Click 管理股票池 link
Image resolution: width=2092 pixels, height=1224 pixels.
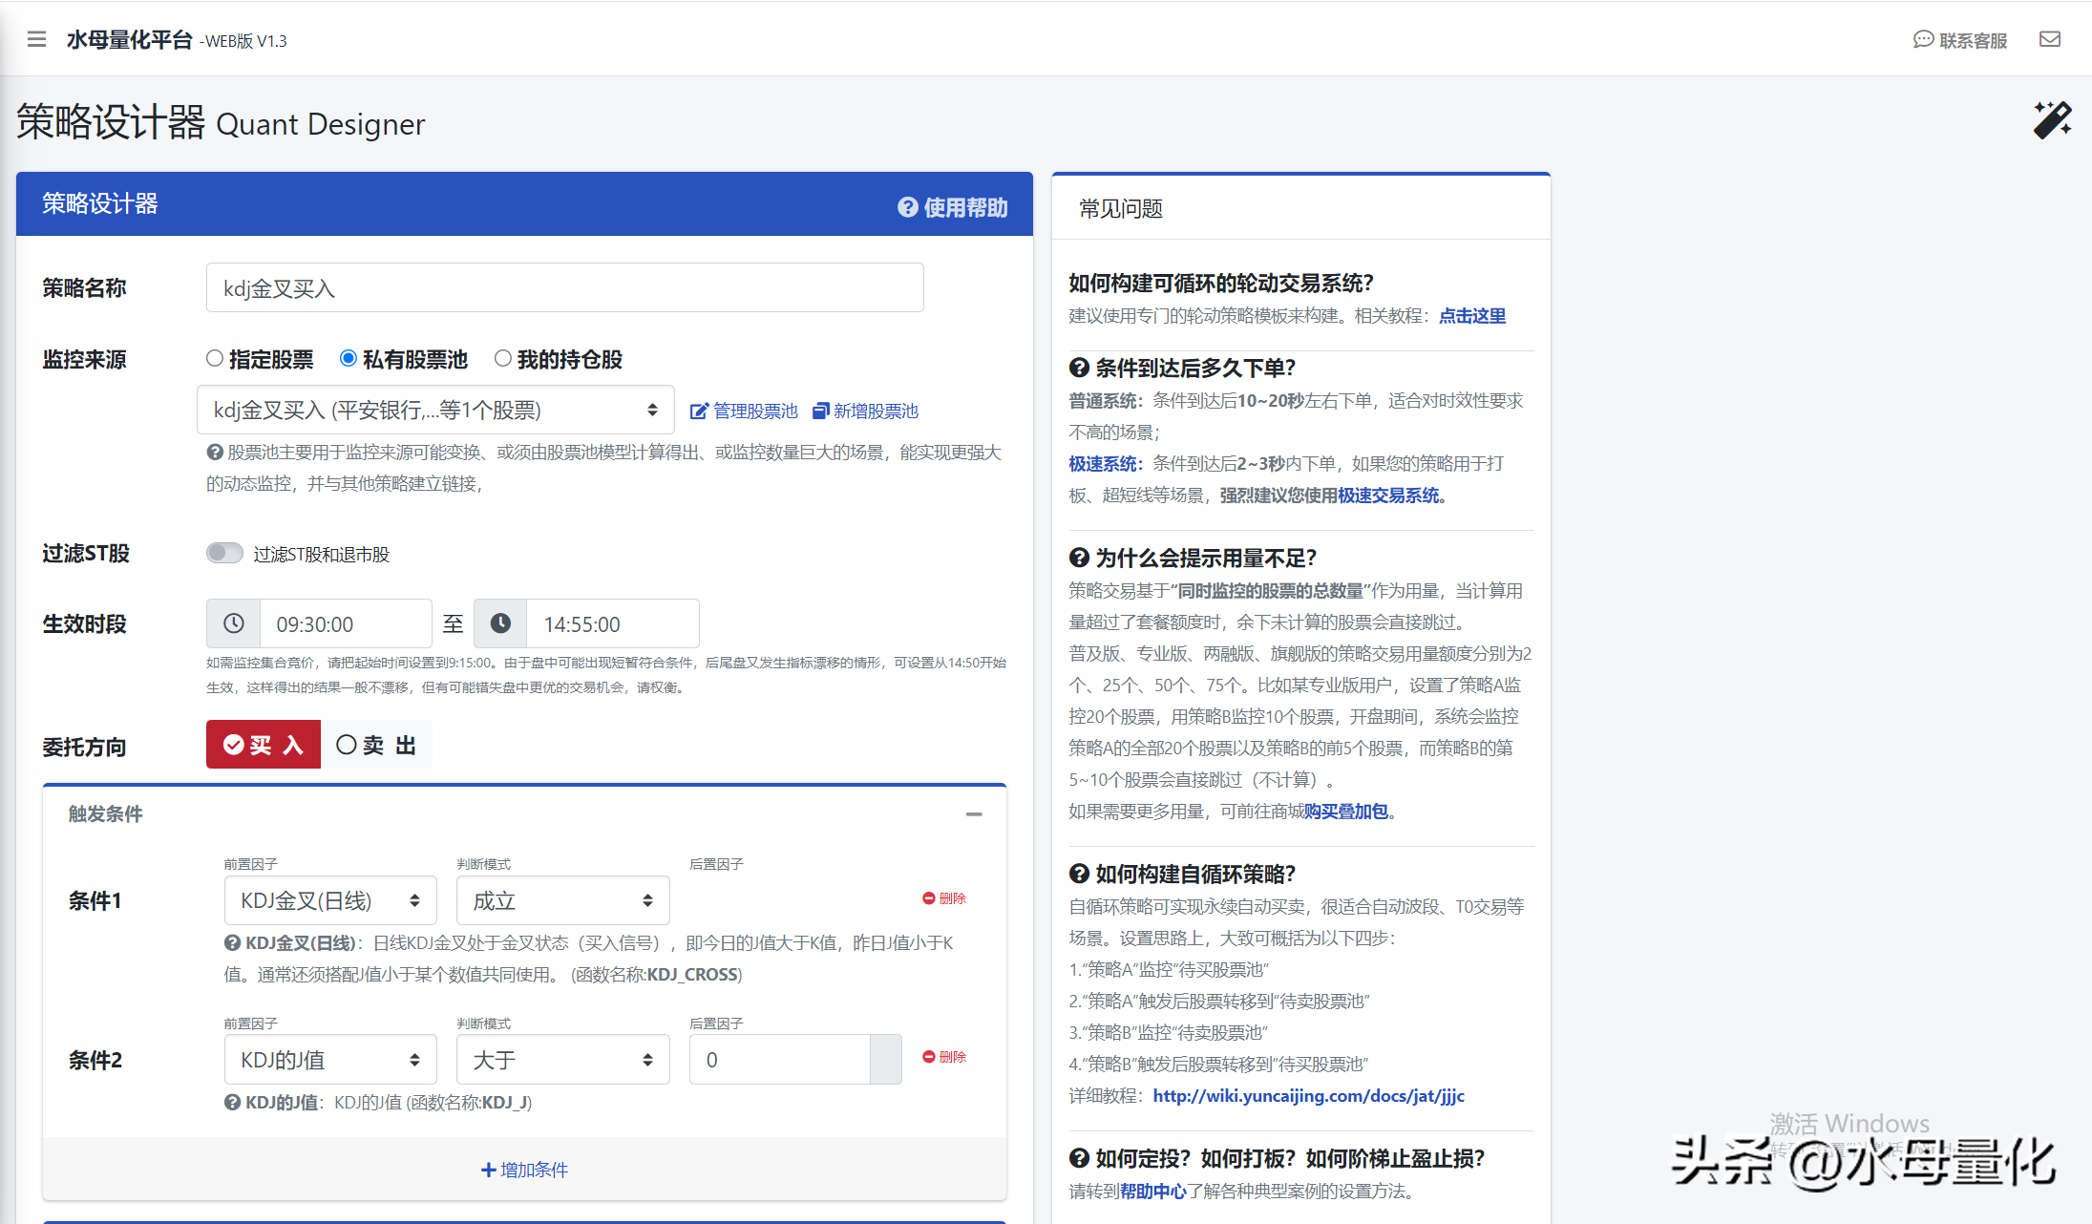(x=744, y=411)
